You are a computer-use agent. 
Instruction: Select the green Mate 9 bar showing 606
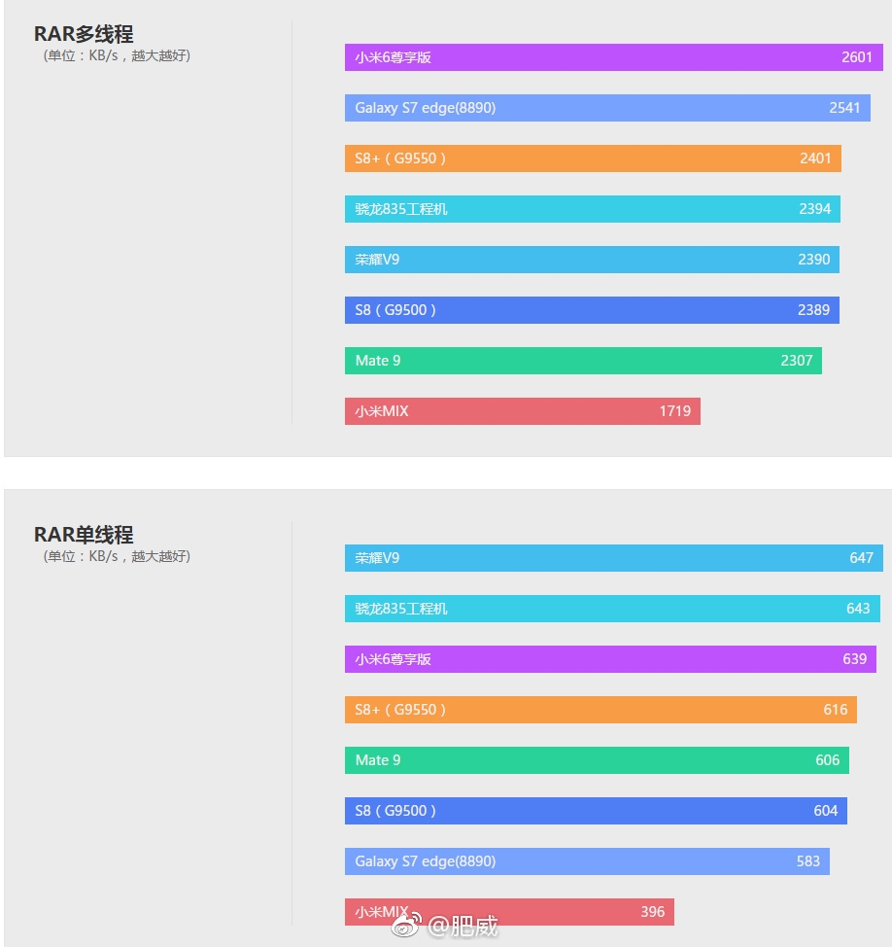pyautogui.click(x=597, y=760)
